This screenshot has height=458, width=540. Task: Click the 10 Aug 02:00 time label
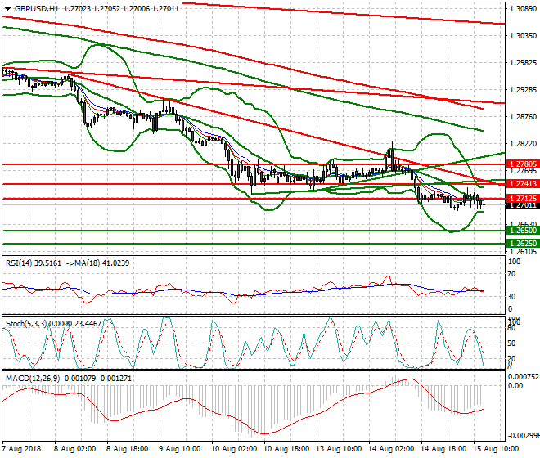click(234, 449)
